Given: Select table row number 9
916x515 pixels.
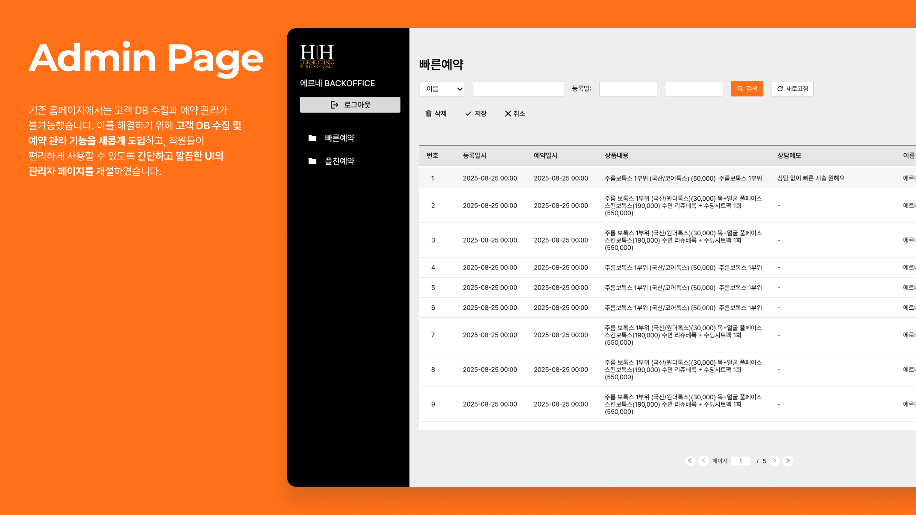Looking at the screenshot, I should point(668,404).
